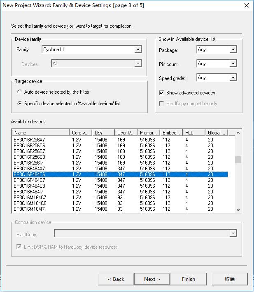Click scroll down arrow of device list

pyautogui.click(x=238, y=210)
